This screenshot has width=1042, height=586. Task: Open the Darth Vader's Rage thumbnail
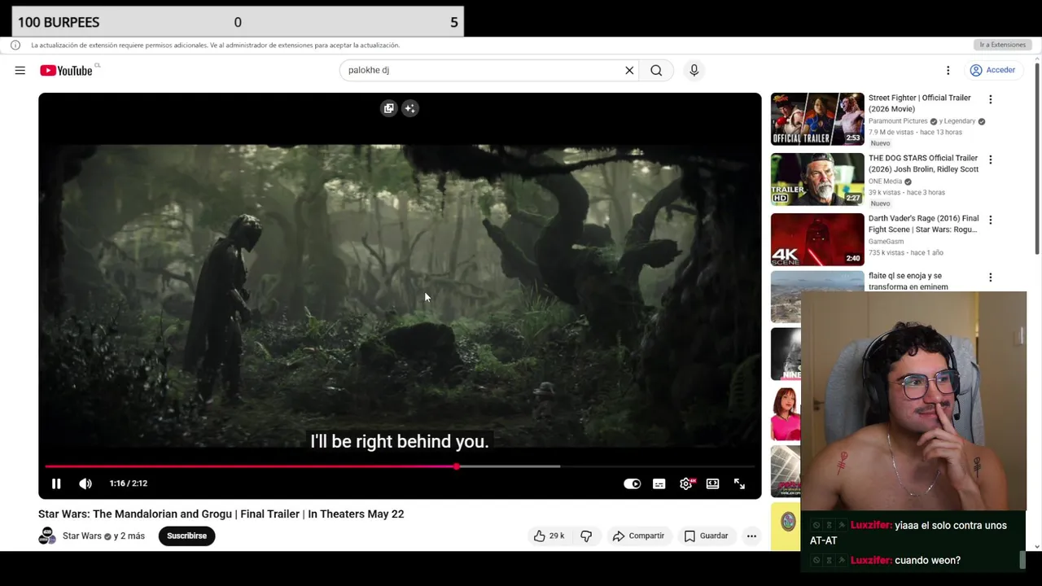pos(817,239)
